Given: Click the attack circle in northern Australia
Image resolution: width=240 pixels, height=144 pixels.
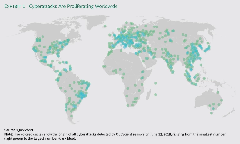Looking at the screenshot, I should point(218,92).
